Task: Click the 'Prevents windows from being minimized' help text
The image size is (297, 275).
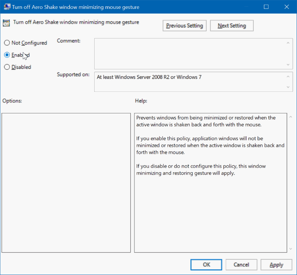Action: pos(206,121)
